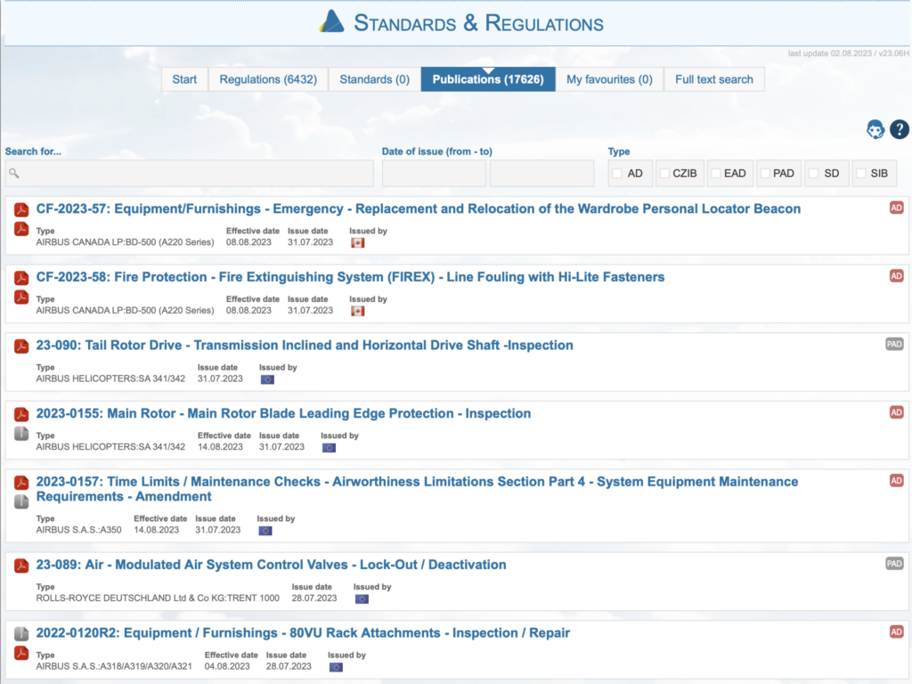This screenshot has width=912, height=684.
Task: Click grey attachment icon for 2022-0120R2
Action: 21,633
